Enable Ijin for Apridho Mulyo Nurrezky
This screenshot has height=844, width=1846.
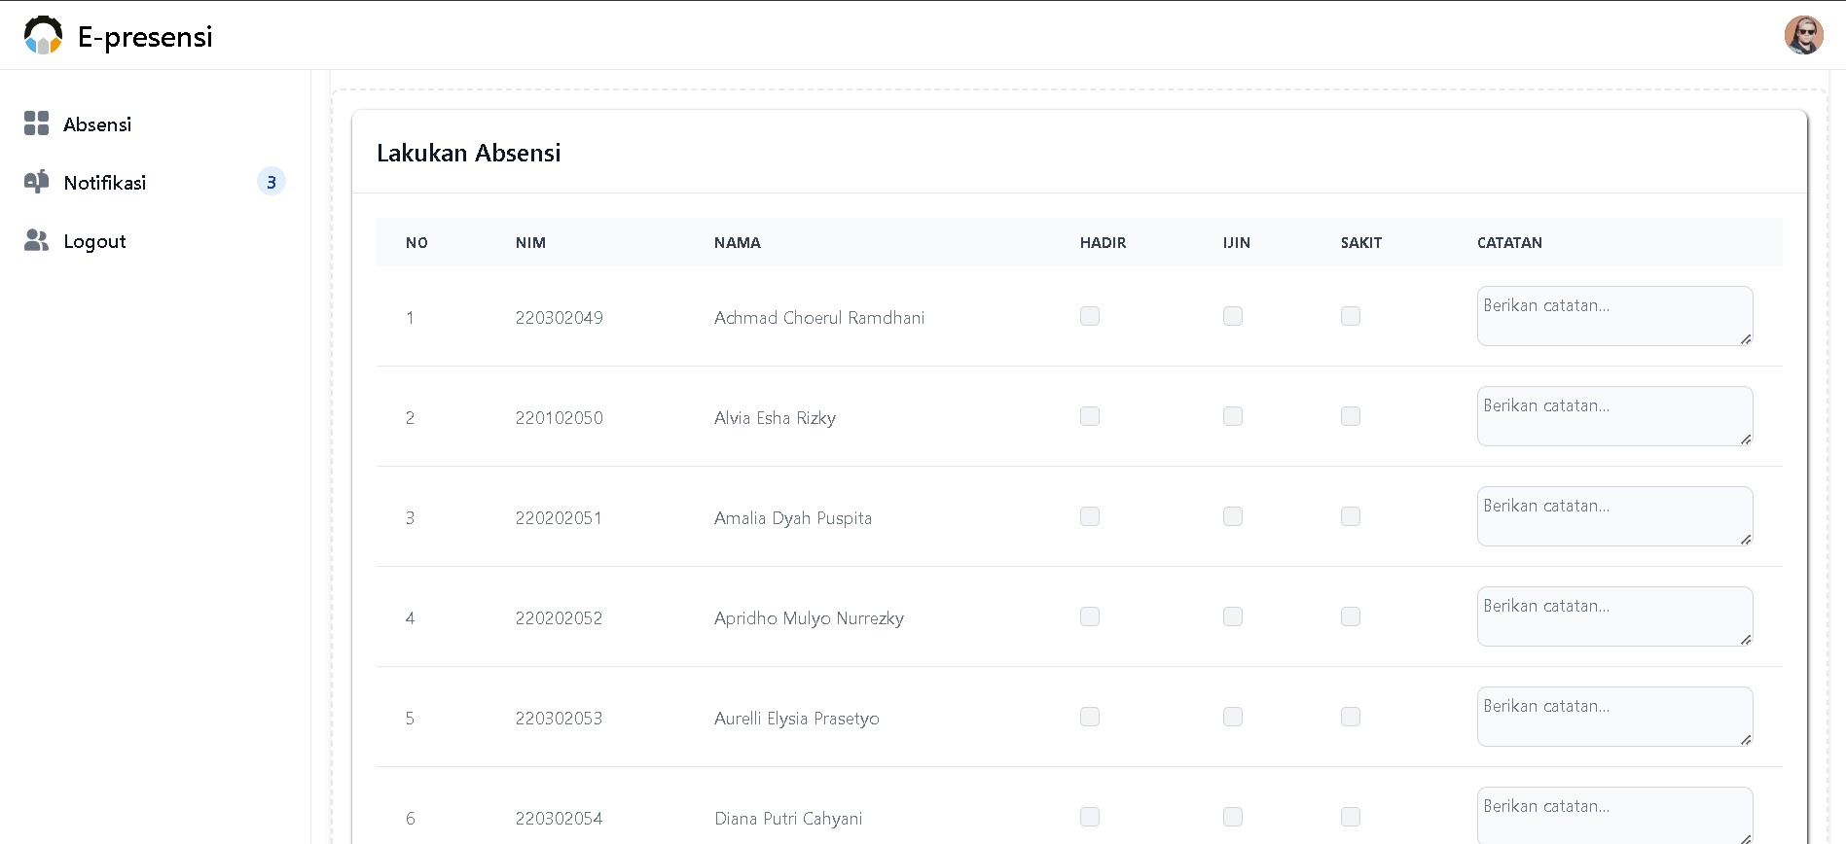[x=1233, y=616]
